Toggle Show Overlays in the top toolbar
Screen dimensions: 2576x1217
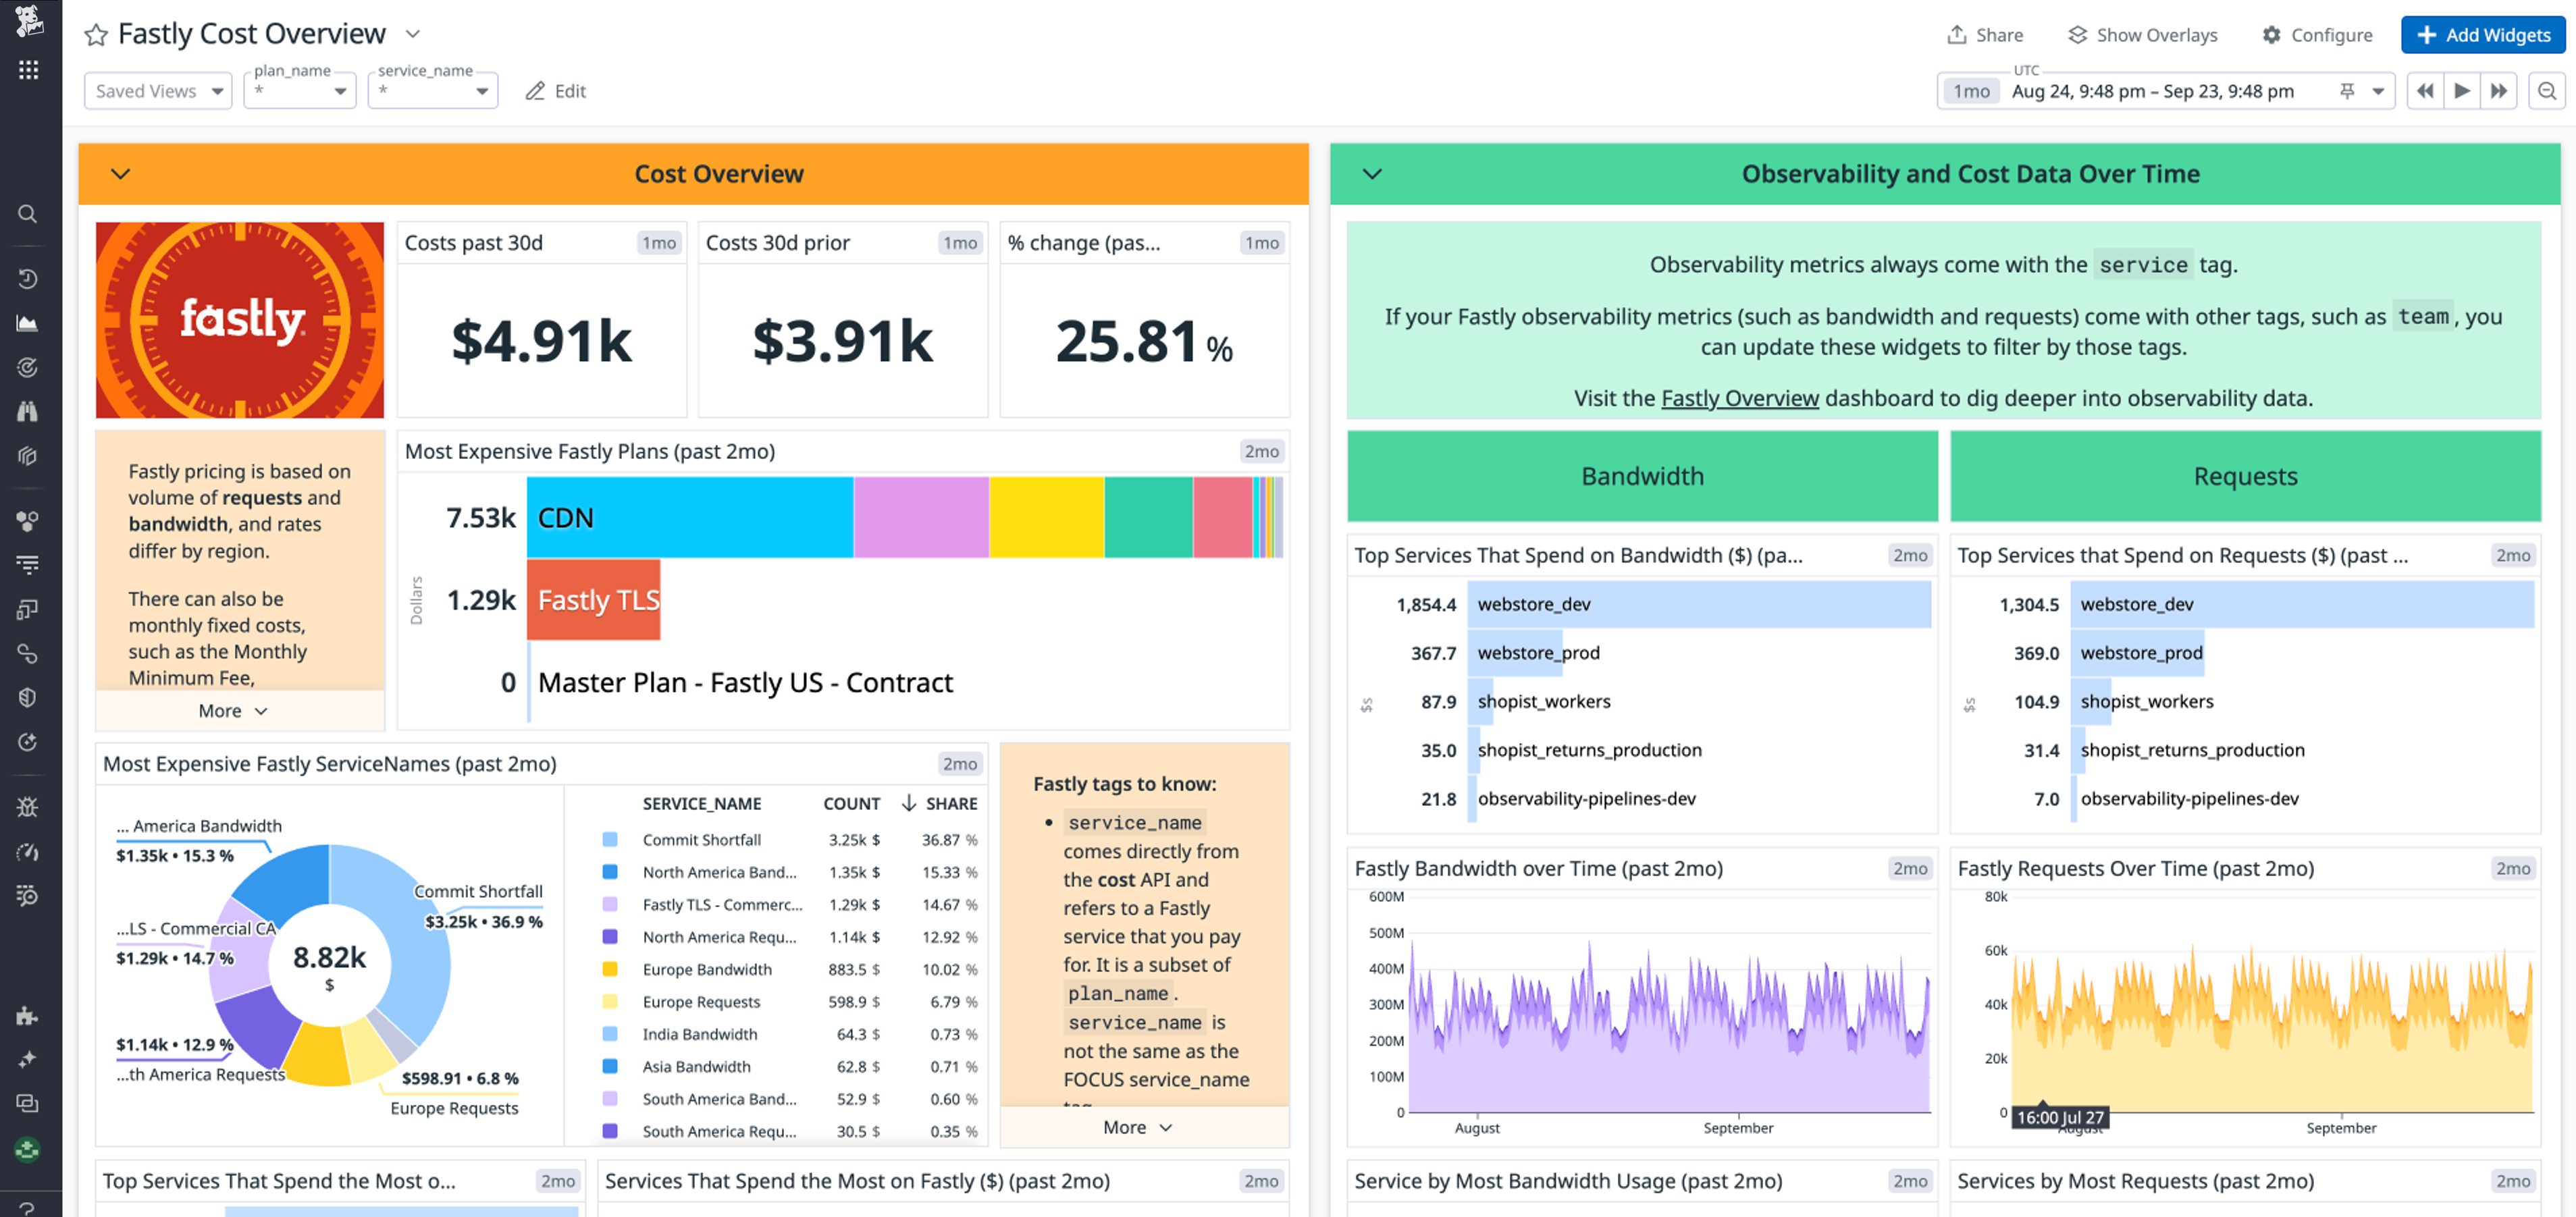[x=2141, y=34]
